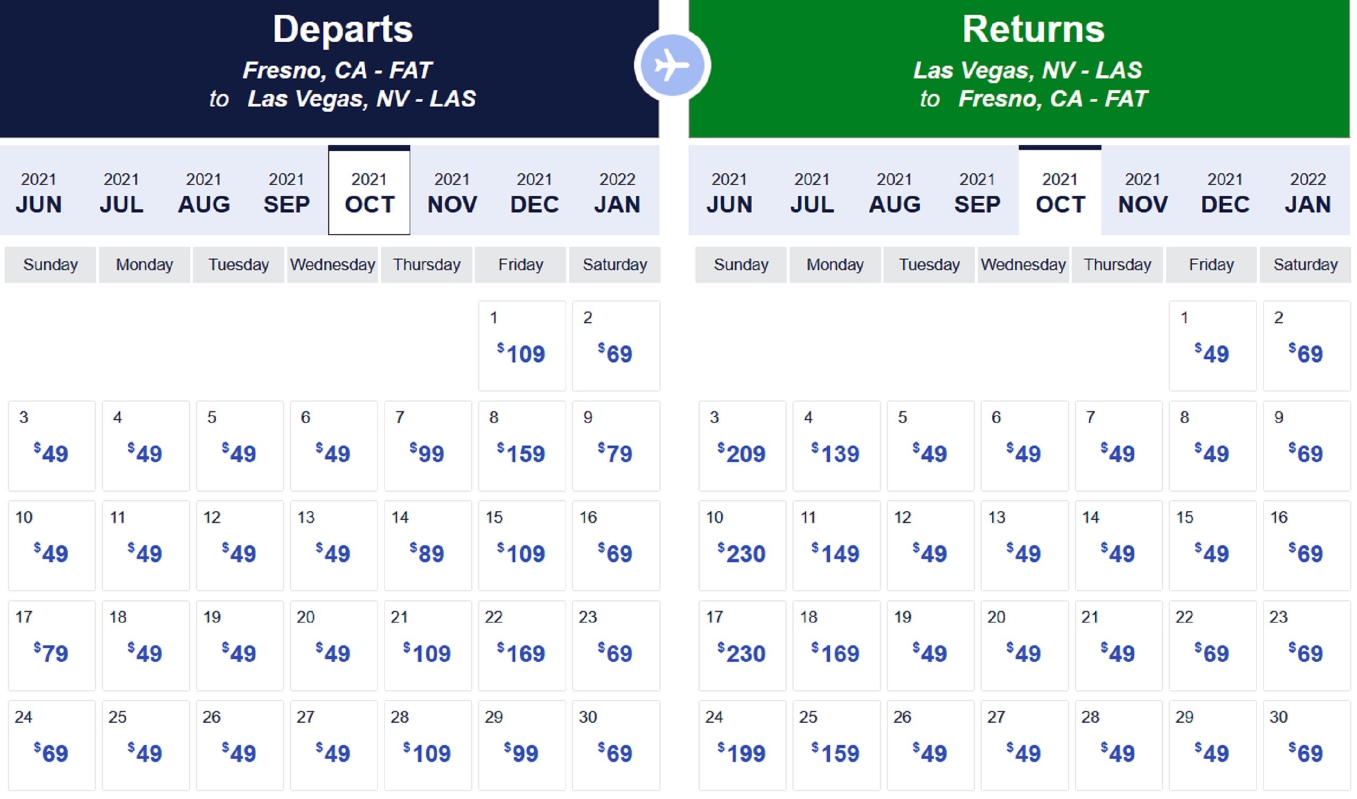Choose October 14 departure for $89
Viewport: 1357px width, 799px height.
[427, 546]
